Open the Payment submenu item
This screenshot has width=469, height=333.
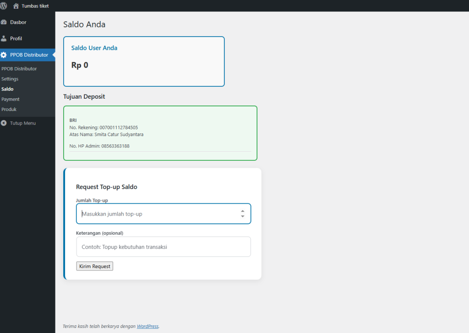11,99
